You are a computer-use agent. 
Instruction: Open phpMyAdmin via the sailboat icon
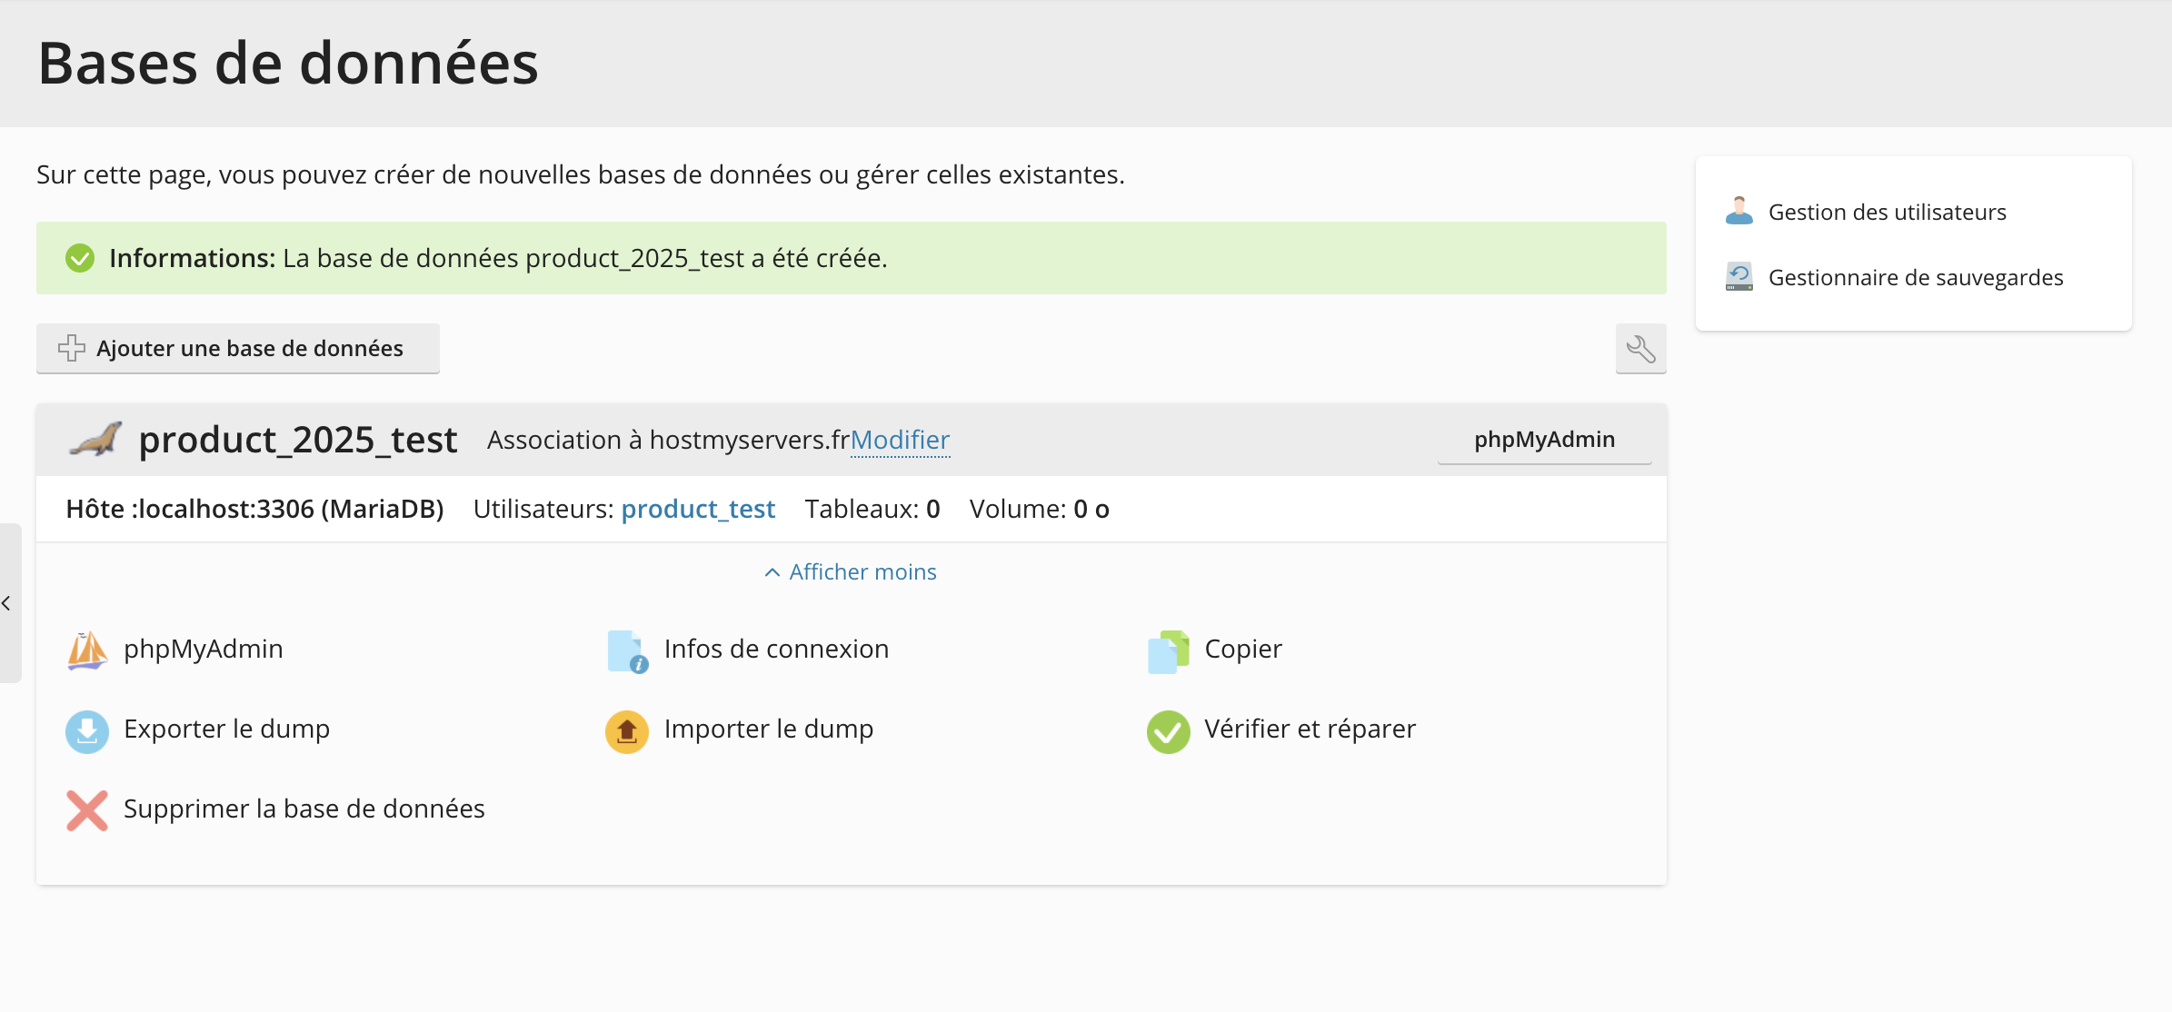87,649
